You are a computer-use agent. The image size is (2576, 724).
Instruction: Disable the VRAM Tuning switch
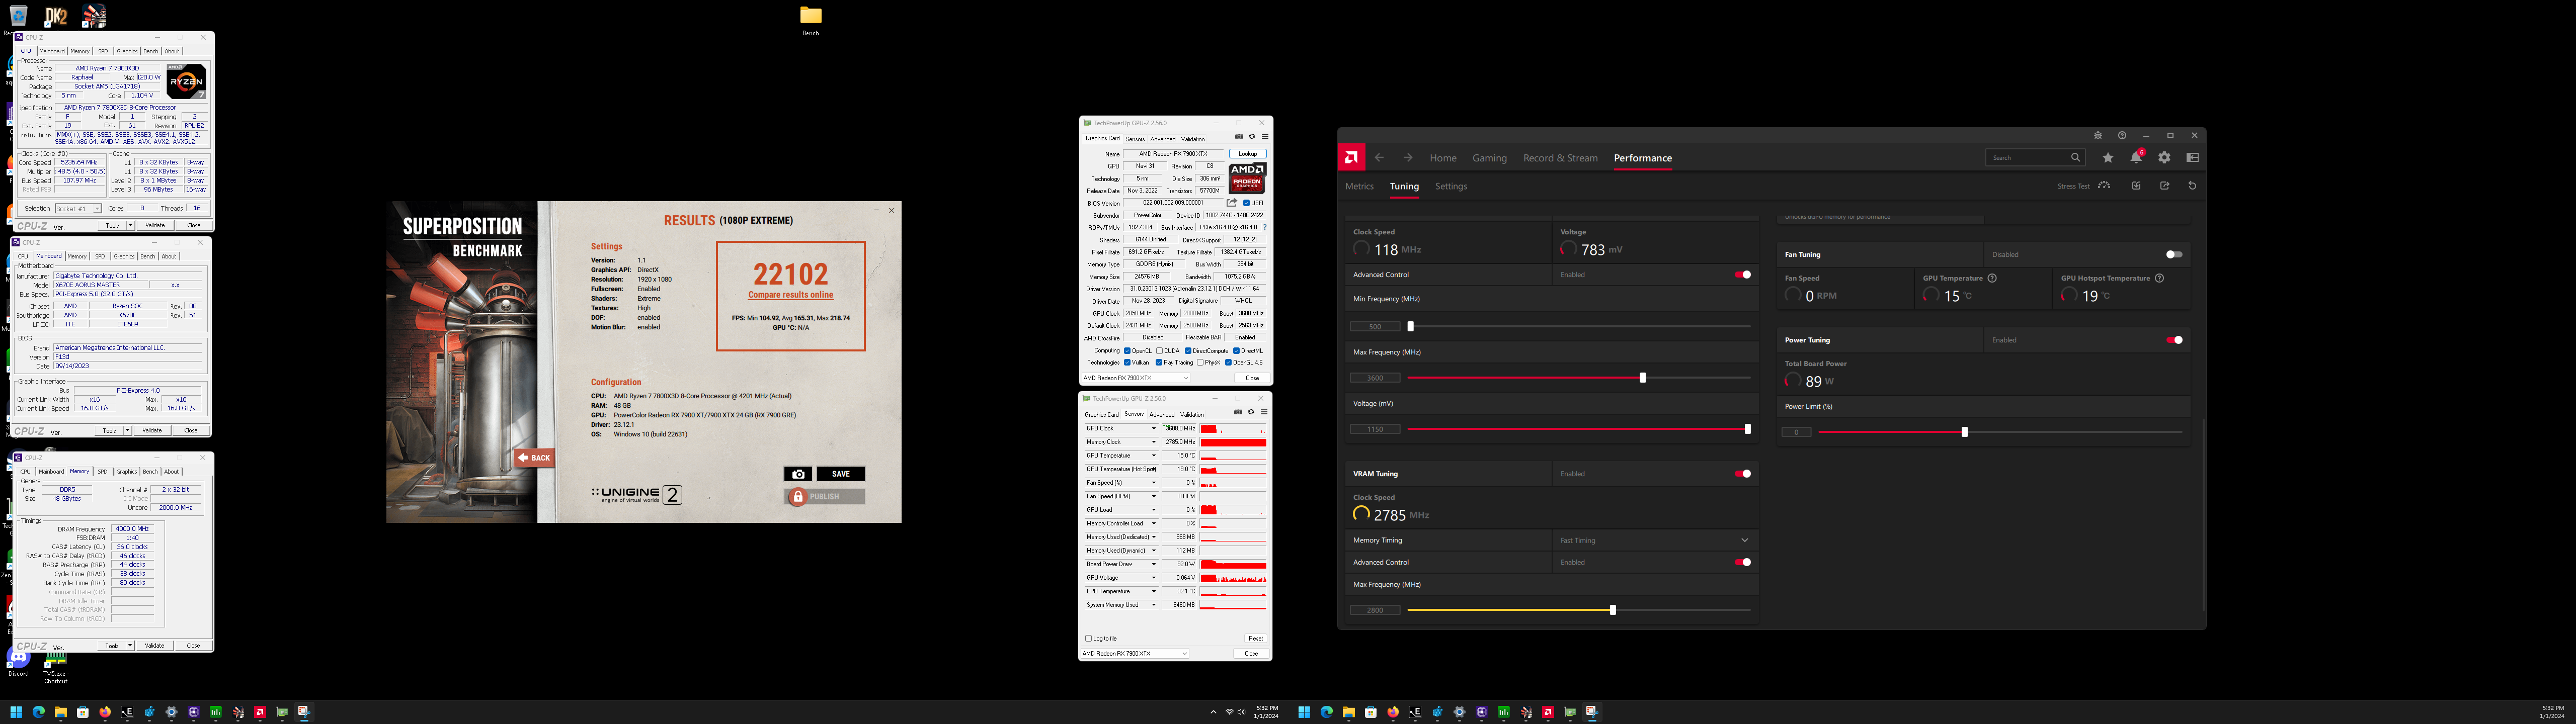click(1743, 474)
